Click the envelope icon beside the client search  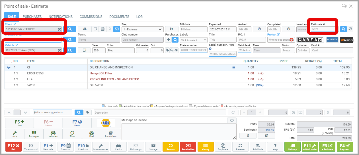point(116,29)
